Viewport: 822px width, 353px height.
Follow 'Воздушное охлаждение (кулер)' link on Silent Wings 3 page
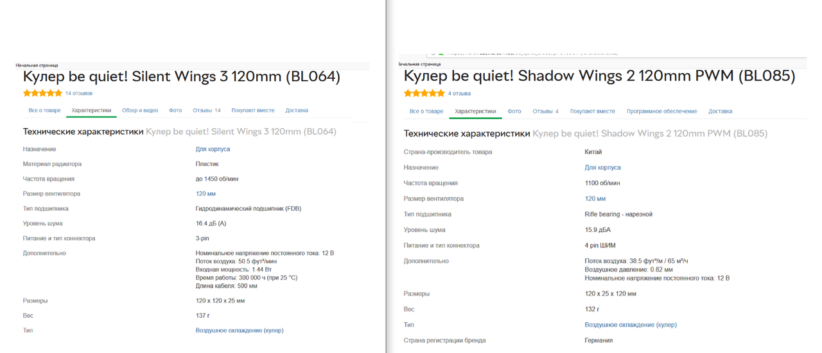[x=240, y=330]
